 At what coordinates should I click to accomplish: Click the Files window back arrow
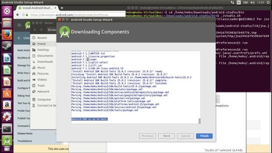tap(35, 30)
